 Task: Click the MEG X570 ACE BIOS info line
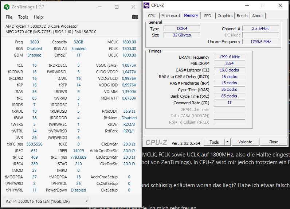[51, 32]
